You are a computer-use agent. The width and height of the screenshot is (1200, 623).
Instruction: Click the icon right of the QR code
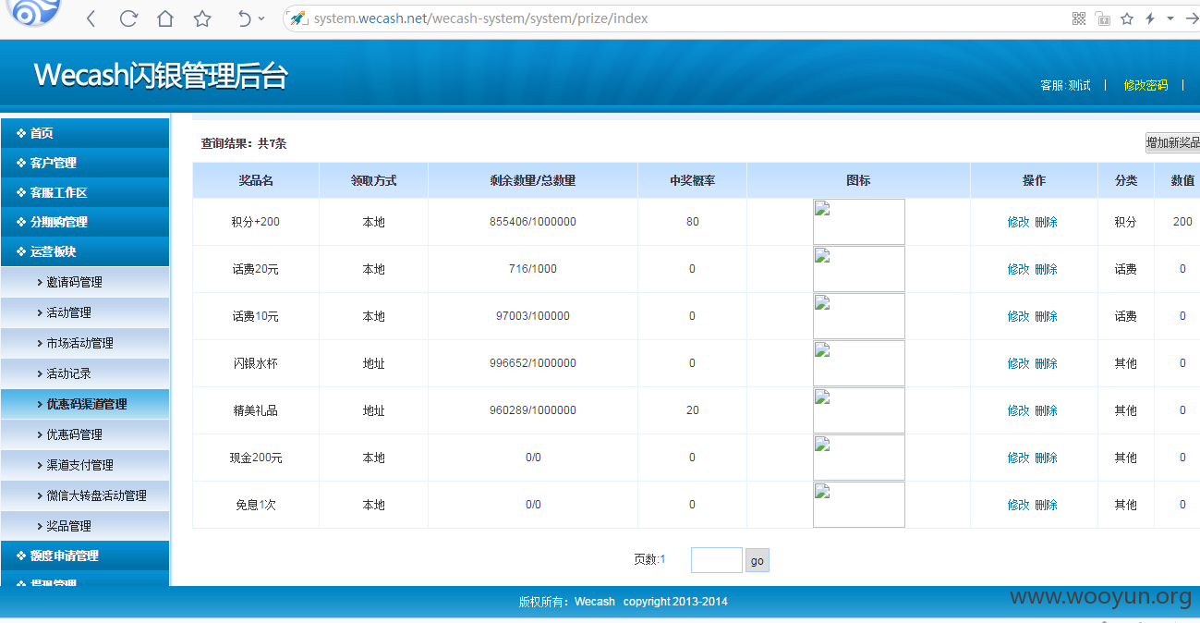pos(1103,18)
